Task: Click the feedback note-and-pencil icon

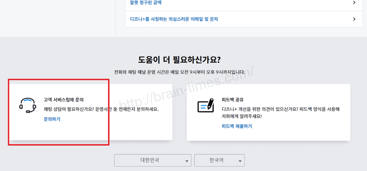Action: click(x=206, y=105)
